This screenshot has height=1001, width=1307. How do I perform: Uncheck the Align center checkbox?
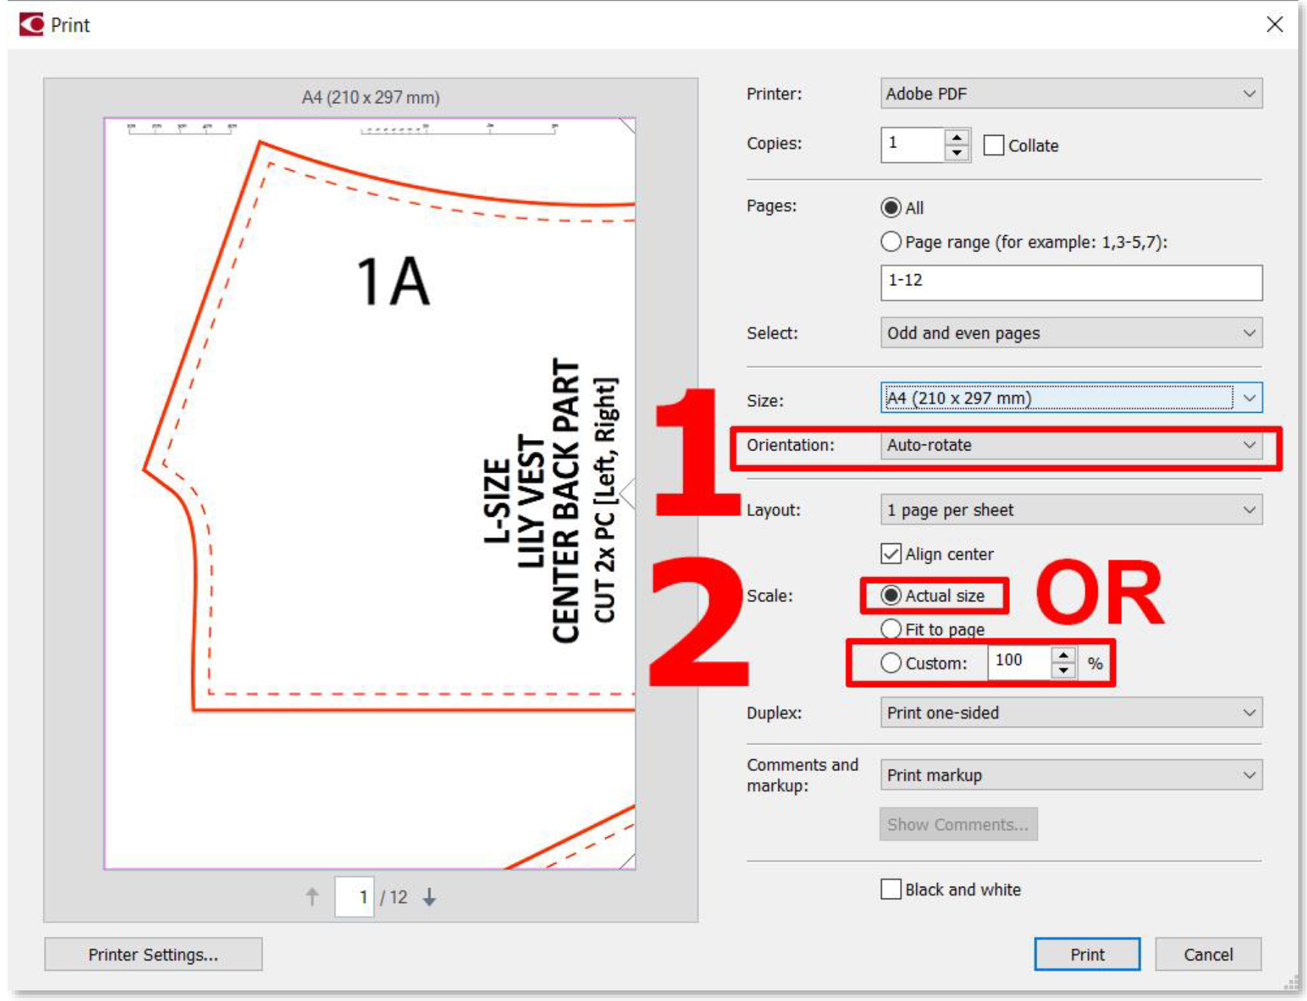[x=891, y=554]
